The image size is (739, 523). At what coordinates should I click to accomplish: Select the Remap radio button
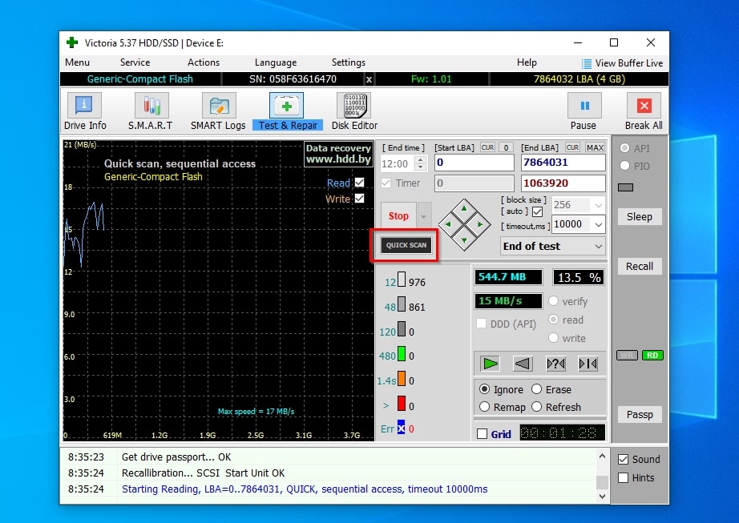484,407
